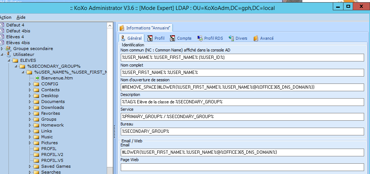
Task: Click the Bureau input field
Action: click(x=242, y=131)
